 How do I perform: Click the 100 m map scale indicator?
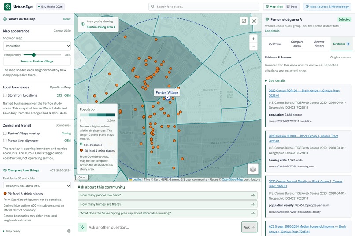click(x=81, y=178)
